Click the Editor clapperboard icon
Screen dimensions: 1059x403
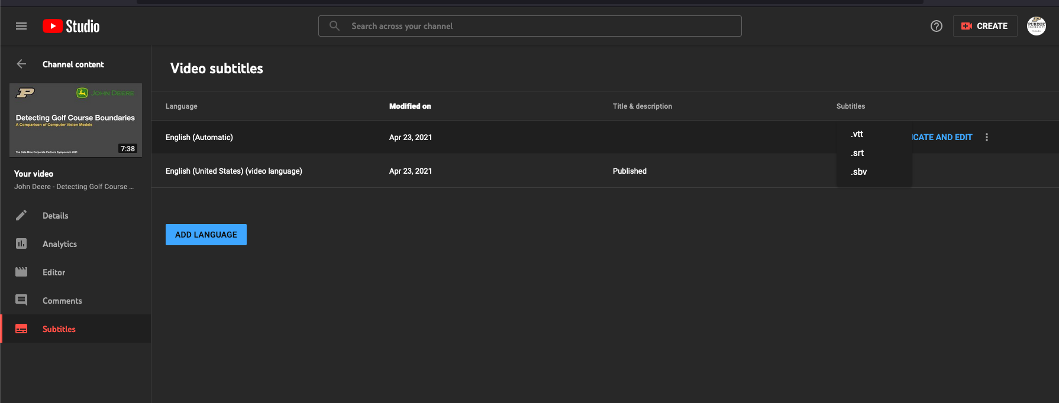point(21,272)
